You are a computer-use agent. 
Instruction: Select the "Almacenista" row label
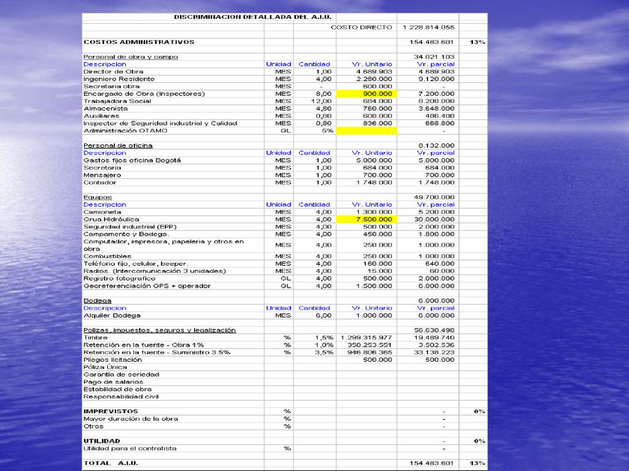tap(106, 109)
